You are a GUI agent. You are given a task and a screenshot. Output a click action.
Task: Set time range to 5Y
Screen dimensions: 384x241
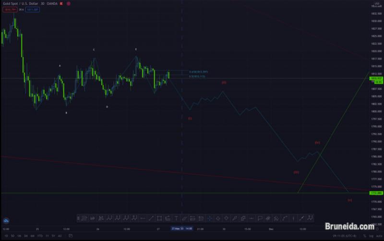click(x=53, y=236)
